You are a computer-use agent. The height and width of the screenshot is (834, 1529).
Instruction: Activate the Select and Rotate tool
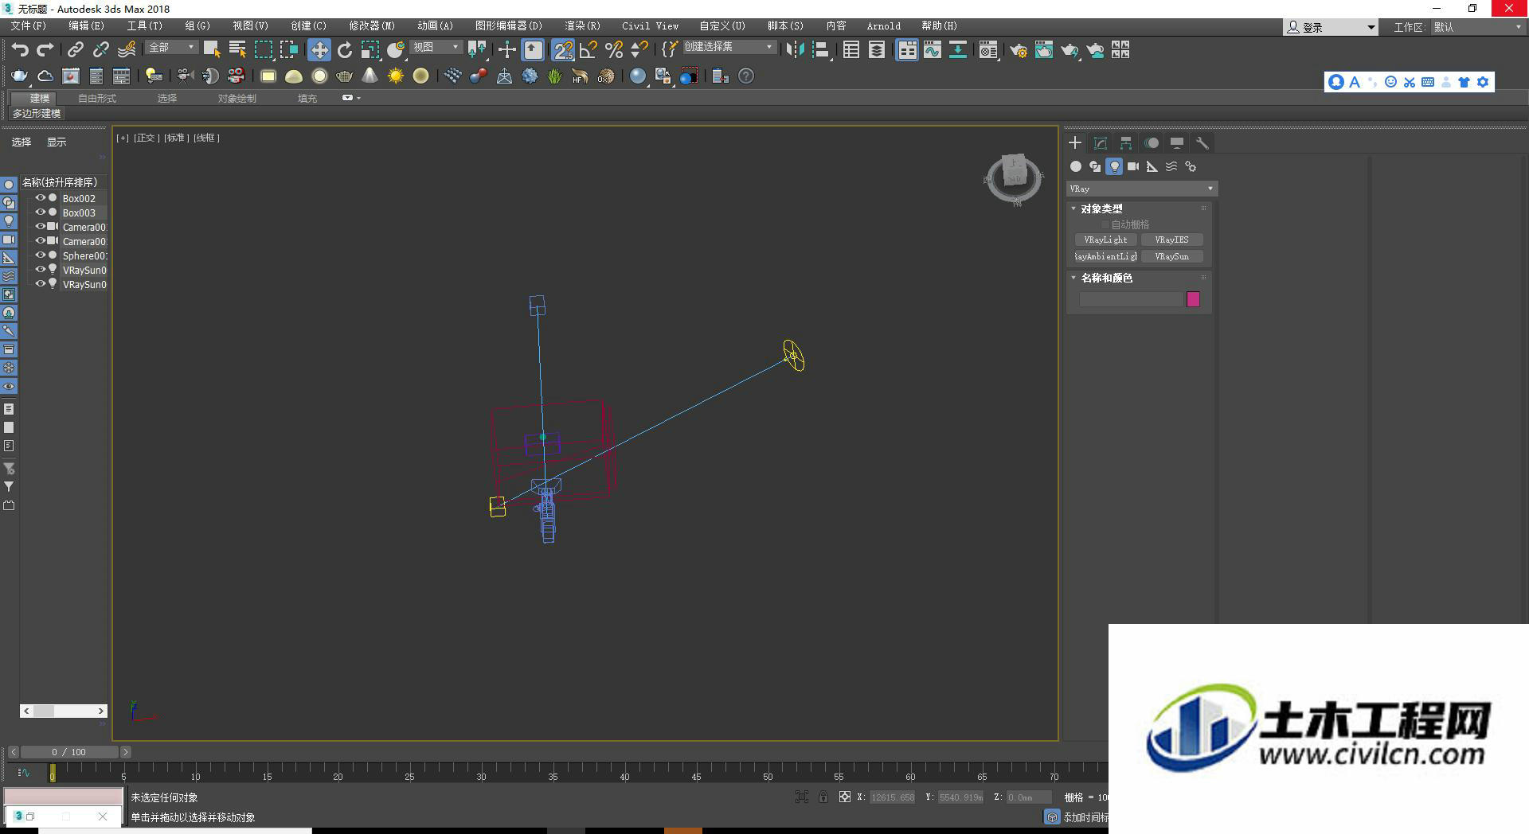click(x=345, y=50)
